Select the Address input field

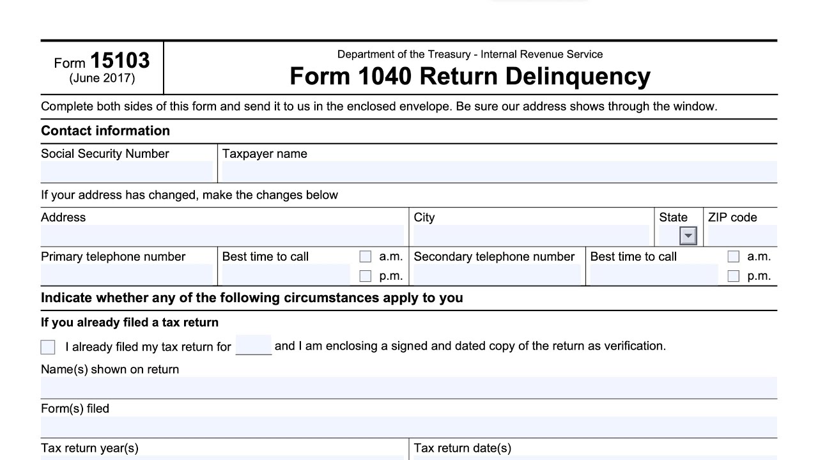(222, 235)
